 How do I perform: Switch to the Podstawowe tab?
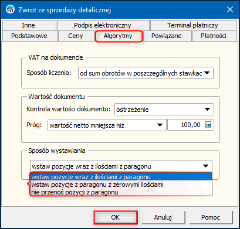[x=29, y=36]
